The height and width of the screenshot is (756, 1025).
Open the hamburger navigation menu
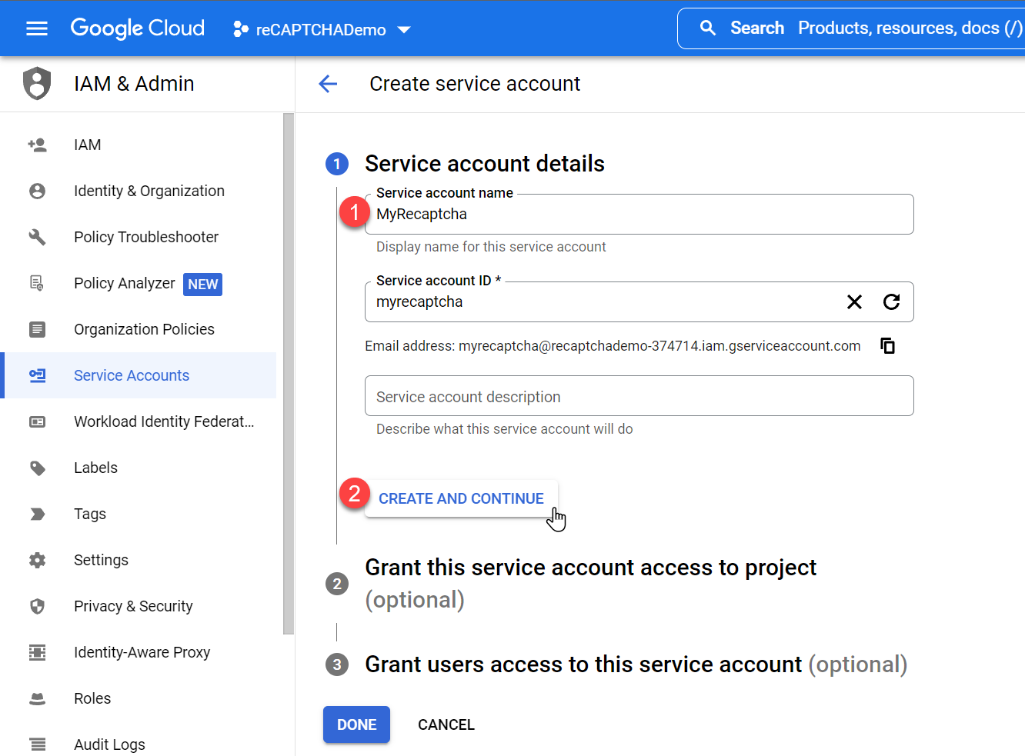tap(37, 28)
